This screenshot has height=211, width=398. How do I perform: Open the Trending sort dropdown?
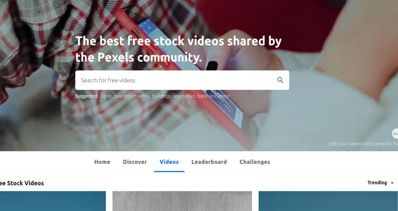(381, 183)
